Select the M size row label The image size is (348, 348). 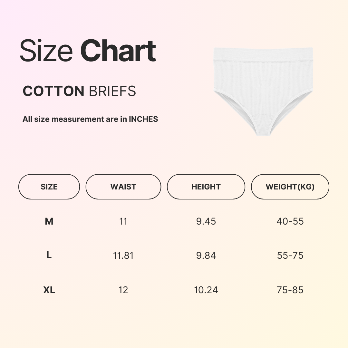pyautogui.click(x=49, y=221)
